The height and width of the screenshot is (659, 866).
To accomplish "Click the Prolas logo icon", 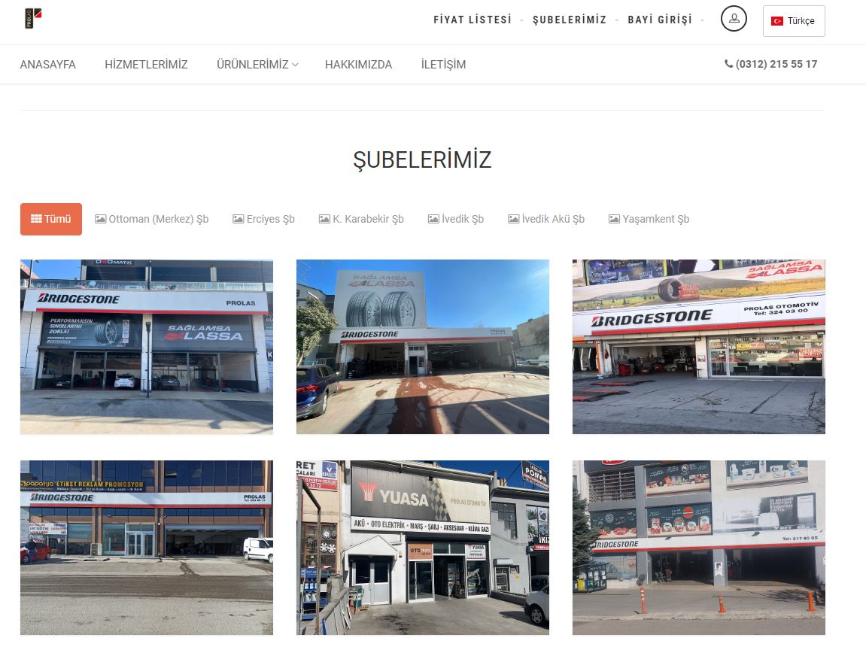I will 33,18.
